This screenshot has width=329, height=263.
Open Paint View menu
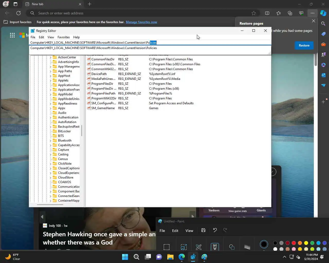tap(189, 231)
